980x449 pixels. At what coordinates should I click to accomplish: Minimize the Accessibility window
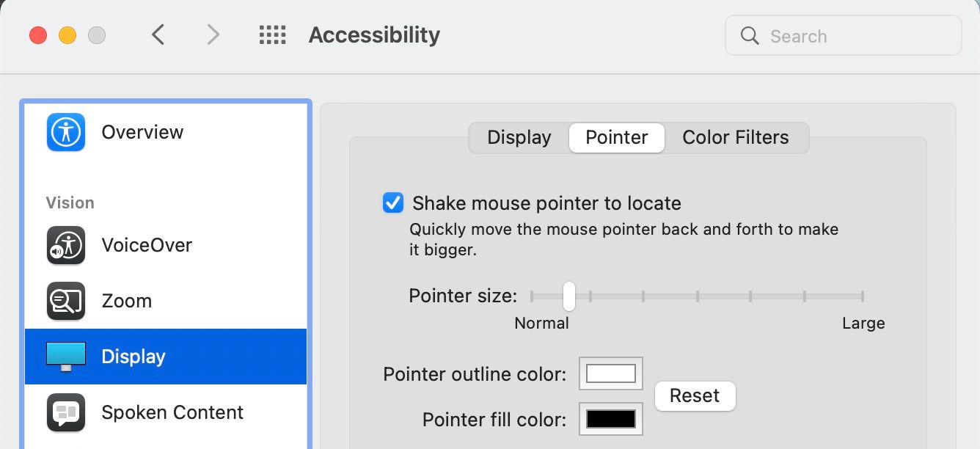pyautogui.click(x=67, y=34)
